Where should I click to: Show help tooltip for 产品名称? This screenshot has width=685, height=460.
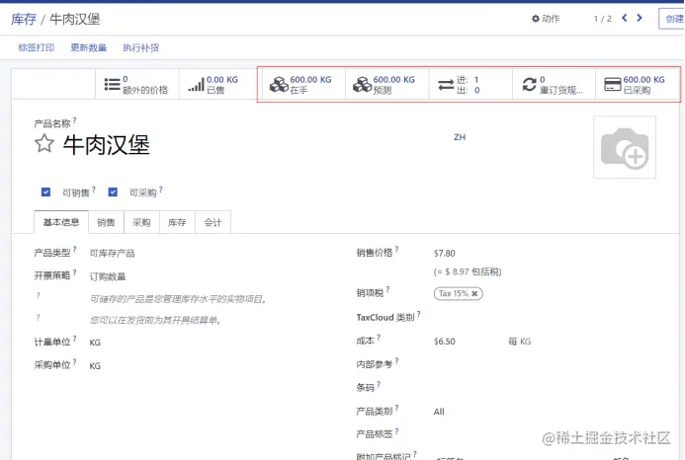pos(75,120)
